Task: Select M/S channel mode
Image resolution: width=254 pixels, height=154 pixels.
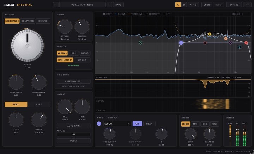Action: (195, 124)
